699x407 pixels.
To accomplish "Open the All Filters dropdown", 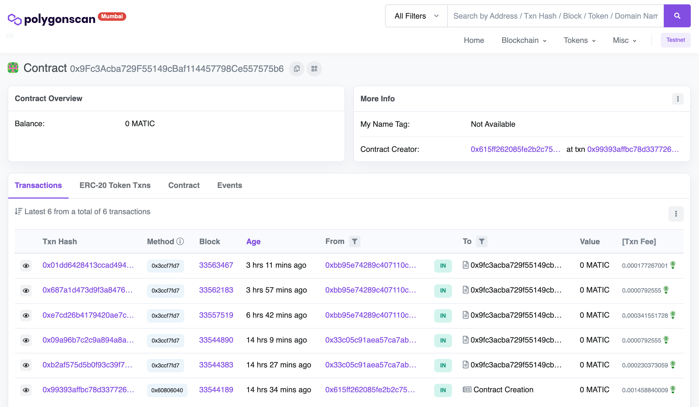I will 416,16.
